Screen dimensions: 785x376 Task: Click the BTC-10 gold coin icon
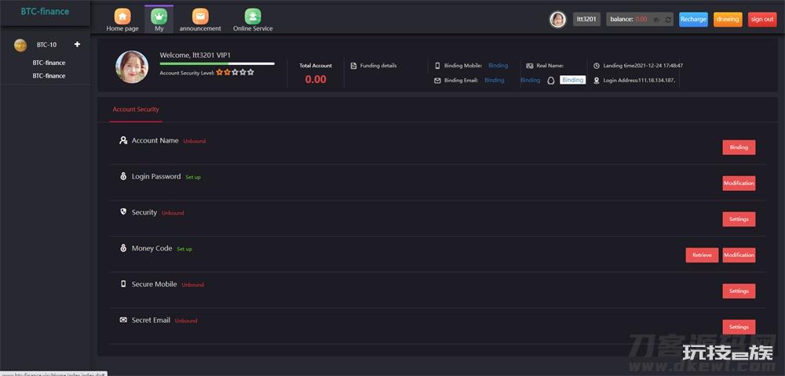click(20, 45)
